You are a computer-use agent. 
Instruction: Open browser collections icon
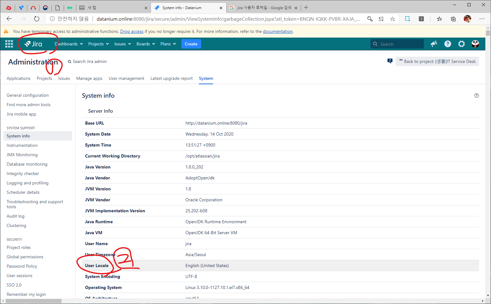point(453,19)
